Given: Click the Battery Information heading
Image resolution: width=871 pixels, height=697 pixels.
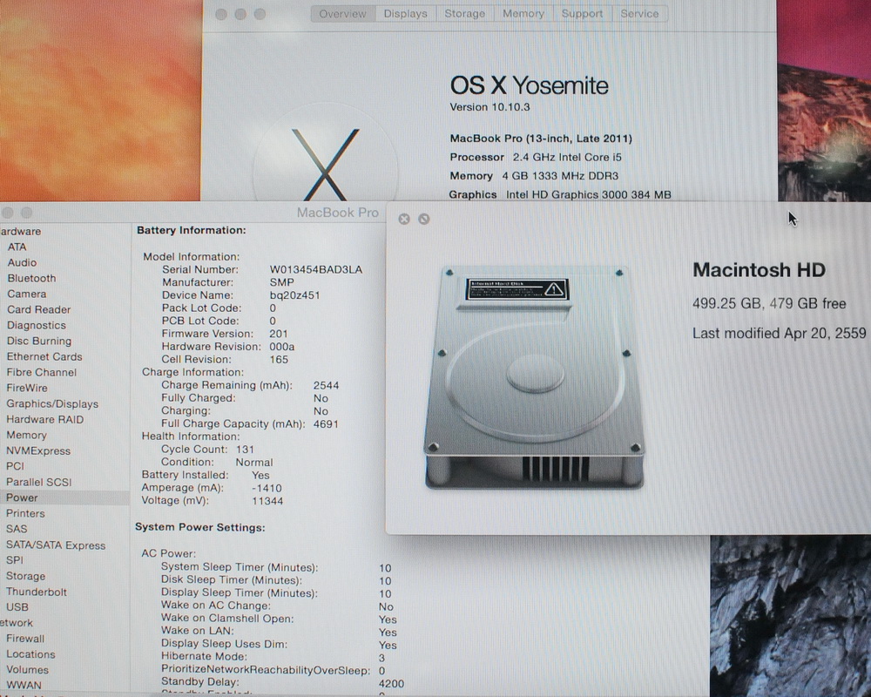Looking at the screenshot, I should 191,230.
